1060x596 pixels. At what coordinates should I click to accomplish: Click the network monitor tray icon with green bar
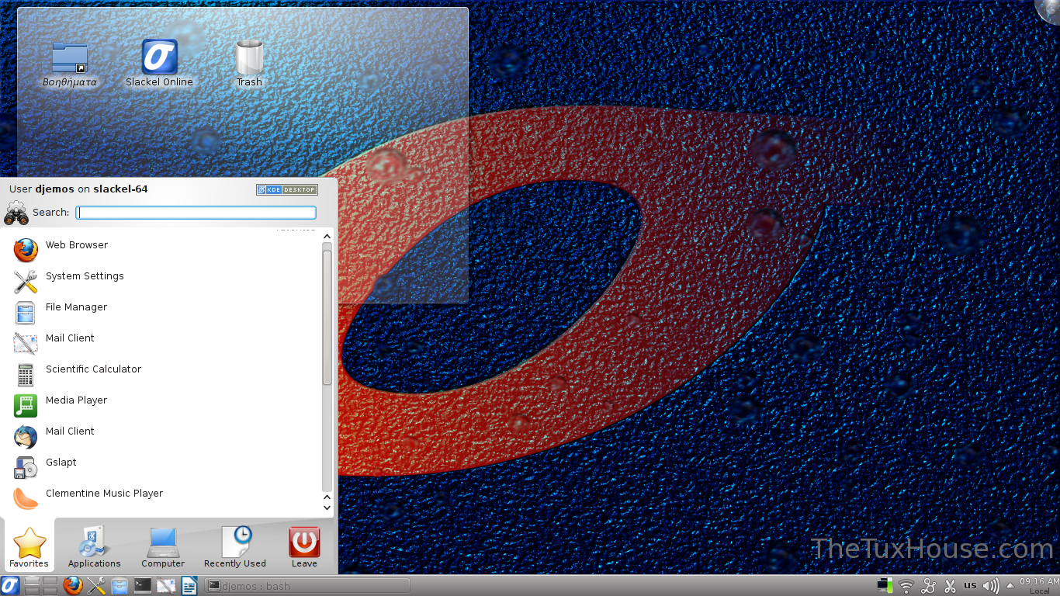click(x=884, y=586)
